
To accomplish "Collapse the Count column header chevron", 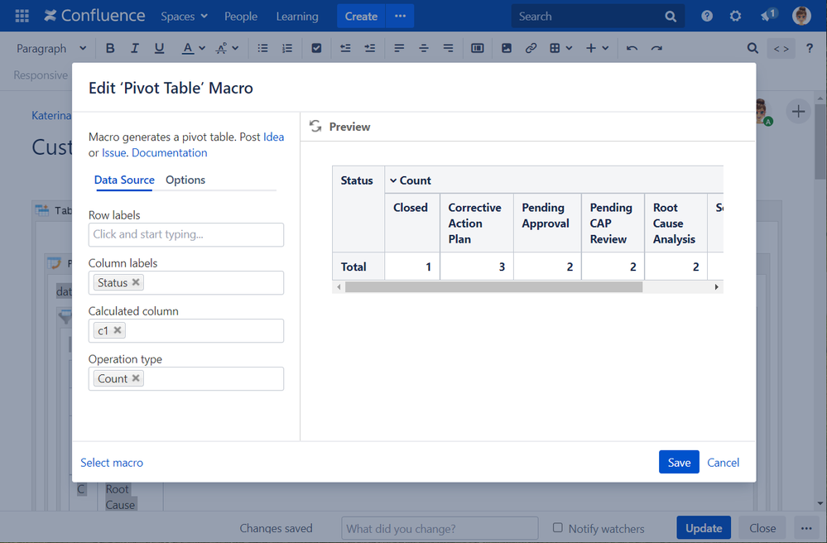I will (x=393, y=180).
